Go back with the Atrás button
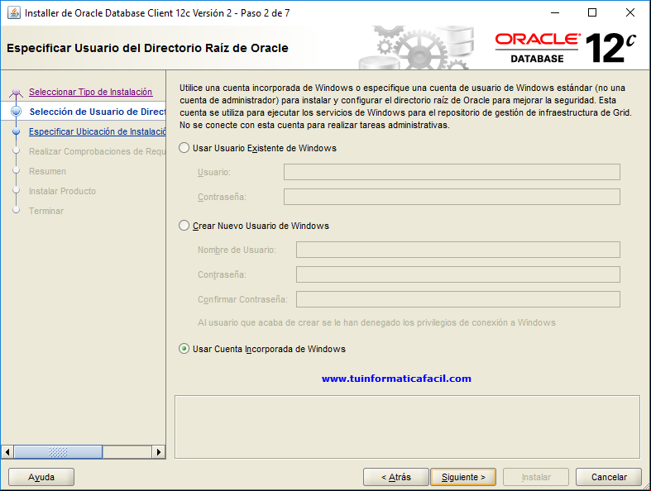This screenshot has height=491, width=651. pos(395,477)
